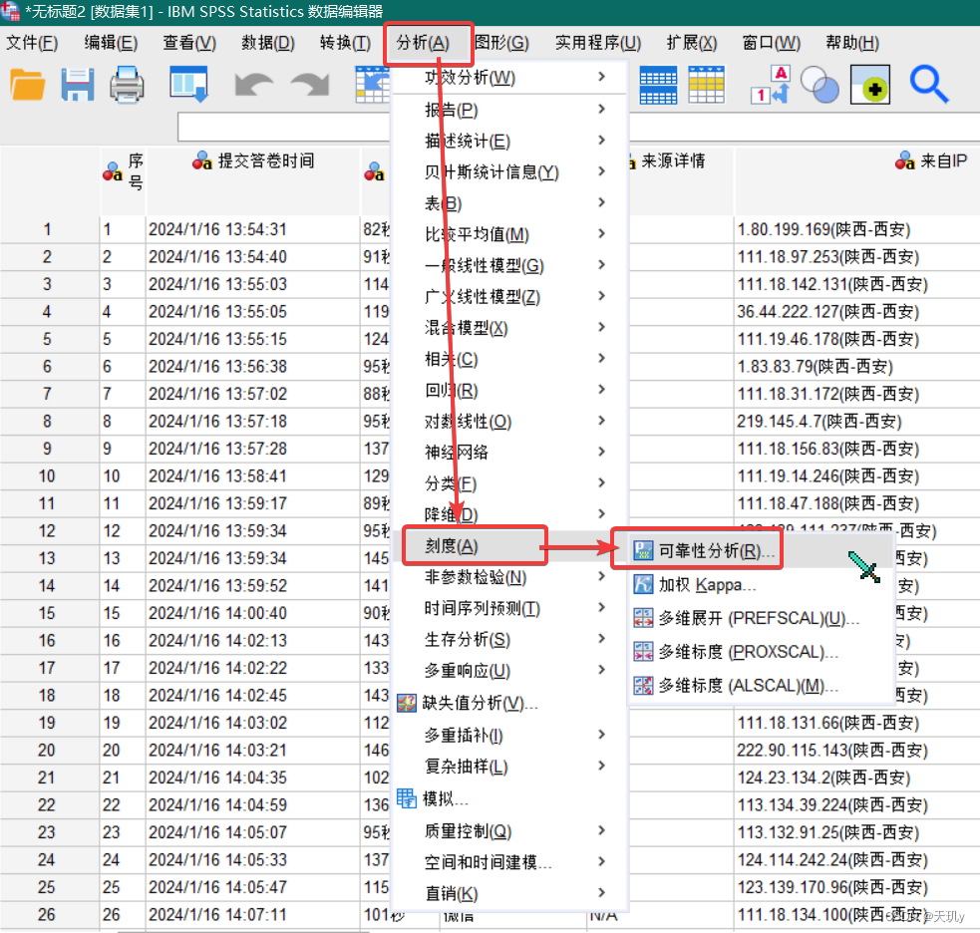The height and width of the screenshot is (933, 980).
Task: Expand the 描述统计(E) submenu arrow
Action: click(x=601, y=140)
